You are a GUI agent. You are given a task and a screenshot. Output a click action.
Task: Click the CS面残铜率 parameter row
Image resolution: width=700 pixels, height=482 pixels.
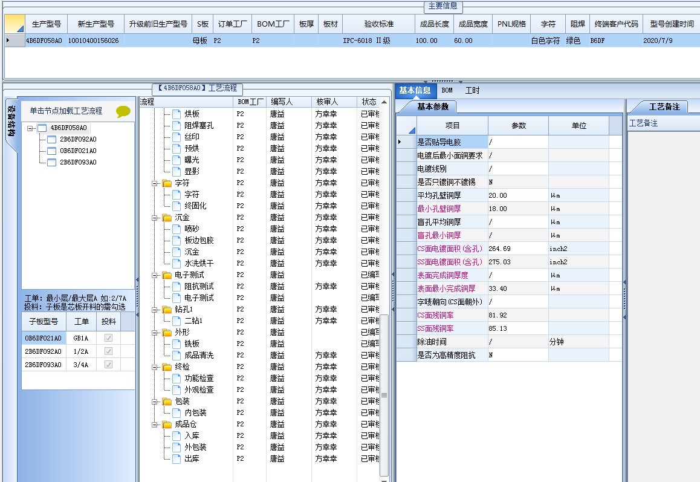coord(509,315)
